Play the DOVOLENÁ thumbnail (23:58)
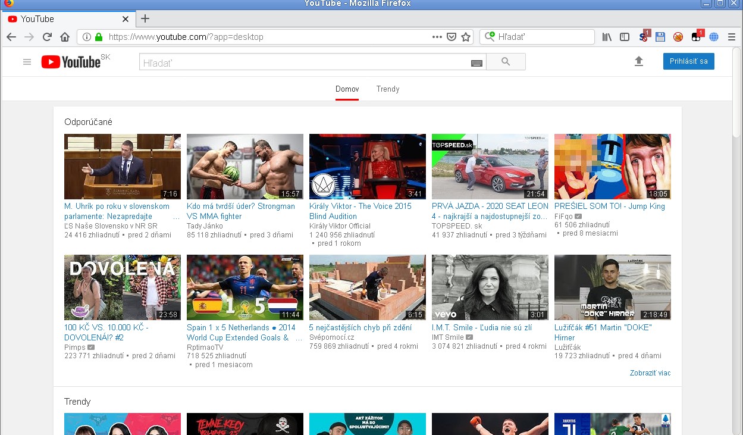 123,288
